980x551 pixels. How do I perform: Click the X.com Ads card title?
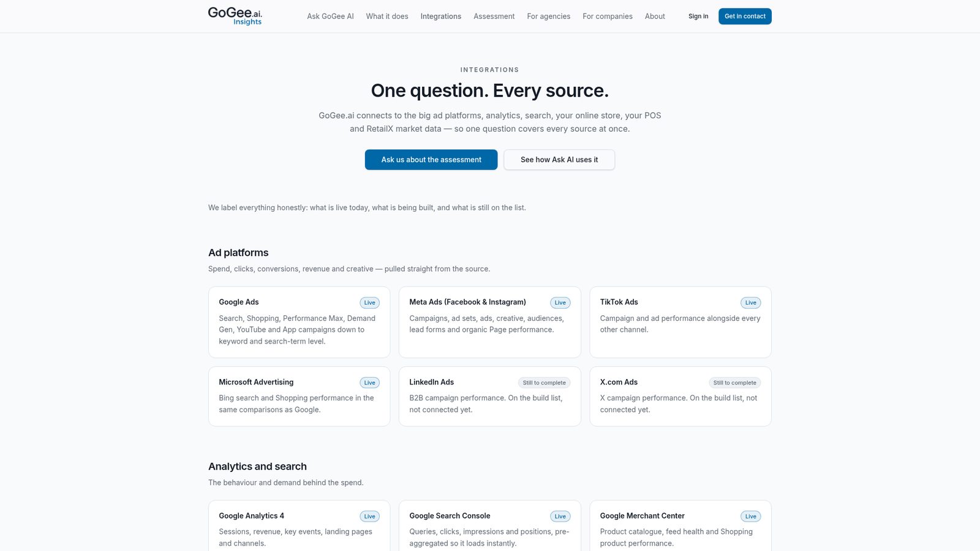click(x=619, y=382)
